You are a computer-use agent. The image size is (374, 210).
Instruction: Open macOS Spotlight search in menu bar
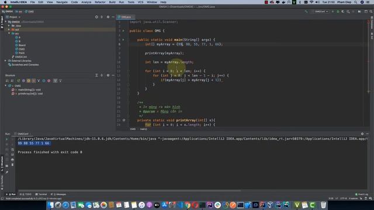(355, 2)
